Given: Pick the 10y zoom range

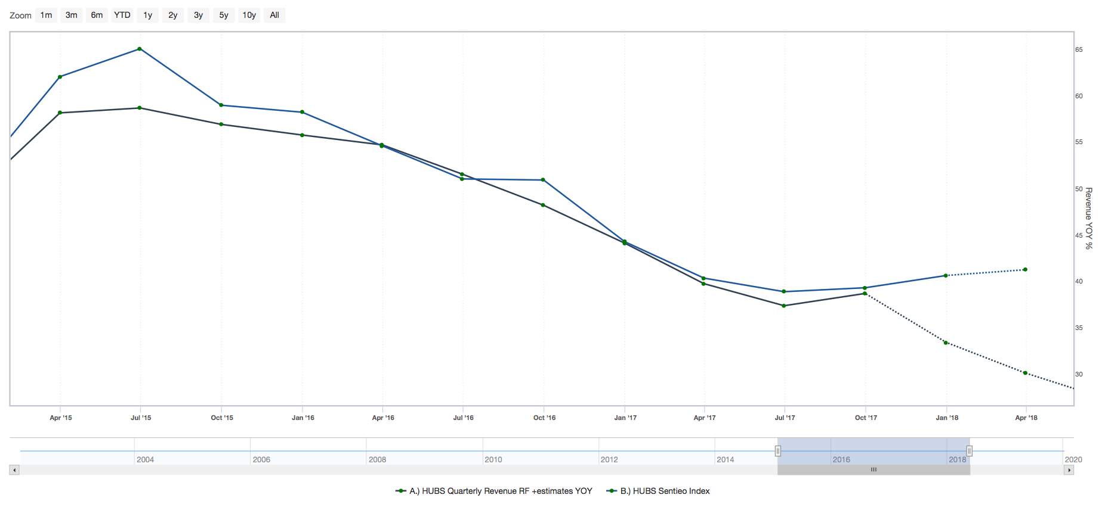Looking at the screenshot, I should click(x=249, y=15).
